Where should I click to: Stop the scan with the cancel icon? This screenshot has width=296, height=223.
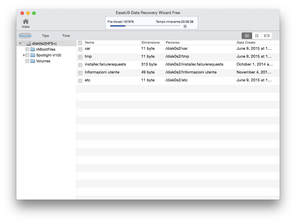[185, 26]
